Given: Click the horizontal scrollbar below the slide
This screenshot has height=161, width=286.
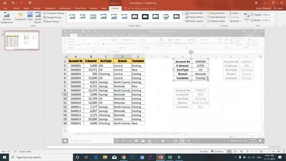Looking at the screenshot, I should point(158,147).
